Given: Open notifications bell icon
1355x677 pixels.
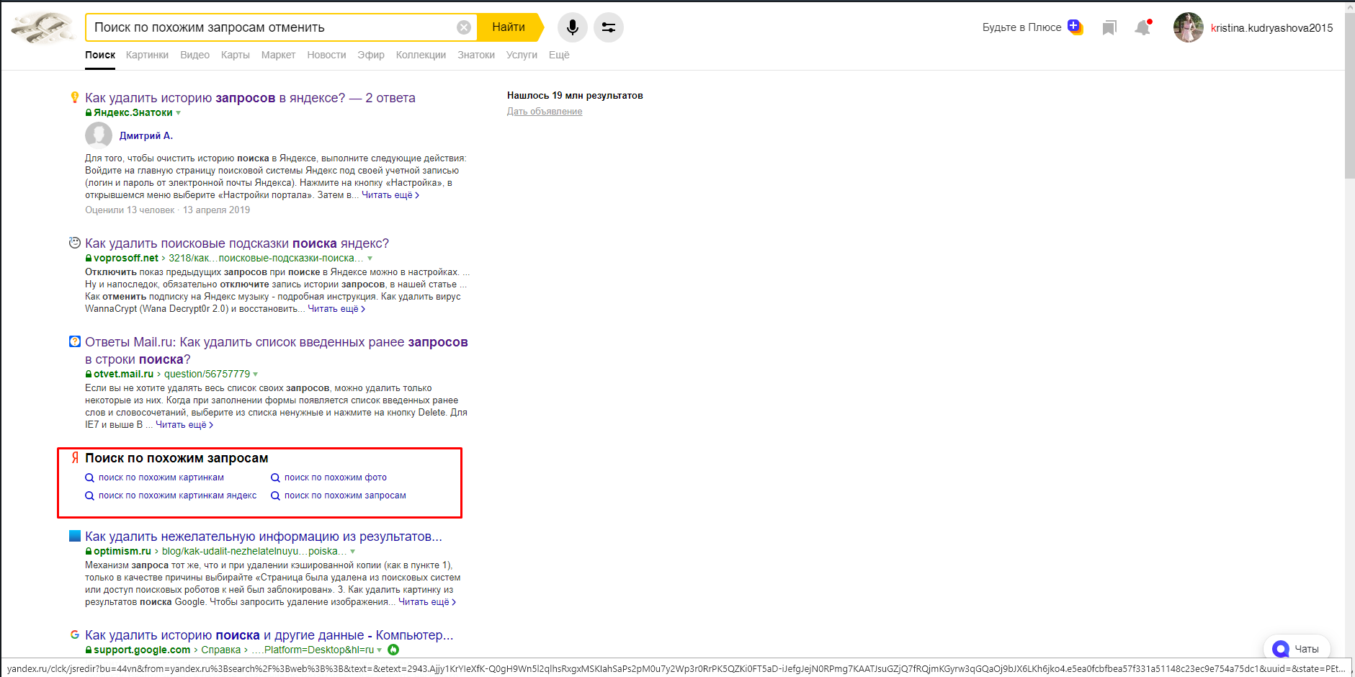Looking at the screenshot, I should click(1143, 27).
